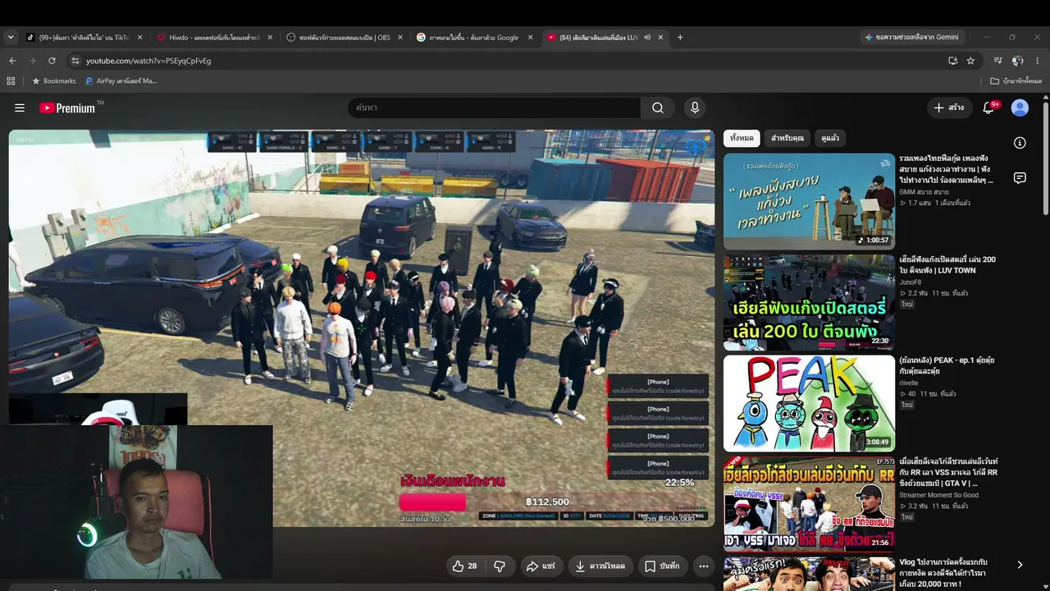
Task: Open the Streamer Moment So Good thumbnail
Action: coord(809,504)
